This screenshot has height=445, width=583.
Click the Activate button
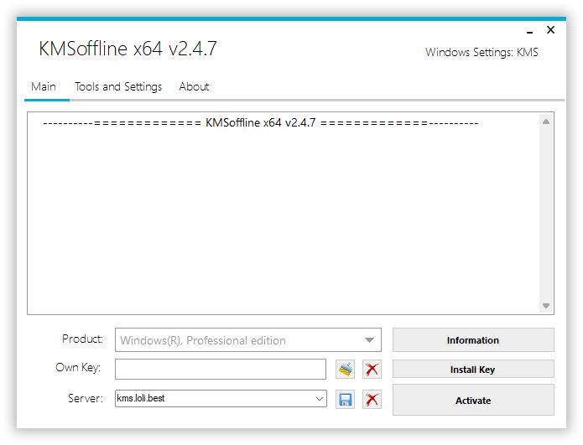pyautogui.click(x=473, y=400)
